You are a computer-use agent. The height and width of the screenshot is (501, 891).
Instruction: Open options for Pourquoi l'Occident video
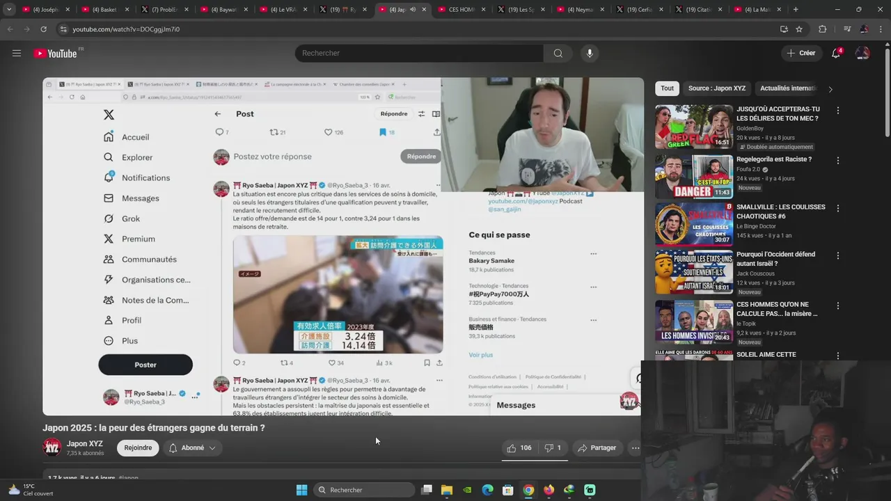pyautogui.click(x=838, y=256)
